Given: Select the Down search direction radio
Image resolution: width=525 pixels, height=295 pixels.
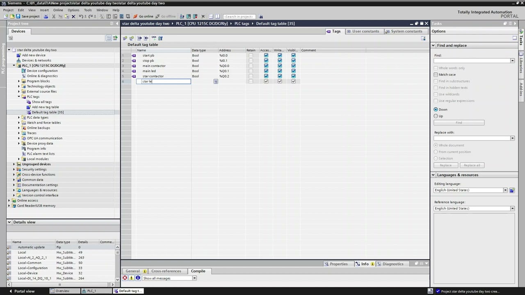Looking at the screenshot, I should [x=436, y=109].
